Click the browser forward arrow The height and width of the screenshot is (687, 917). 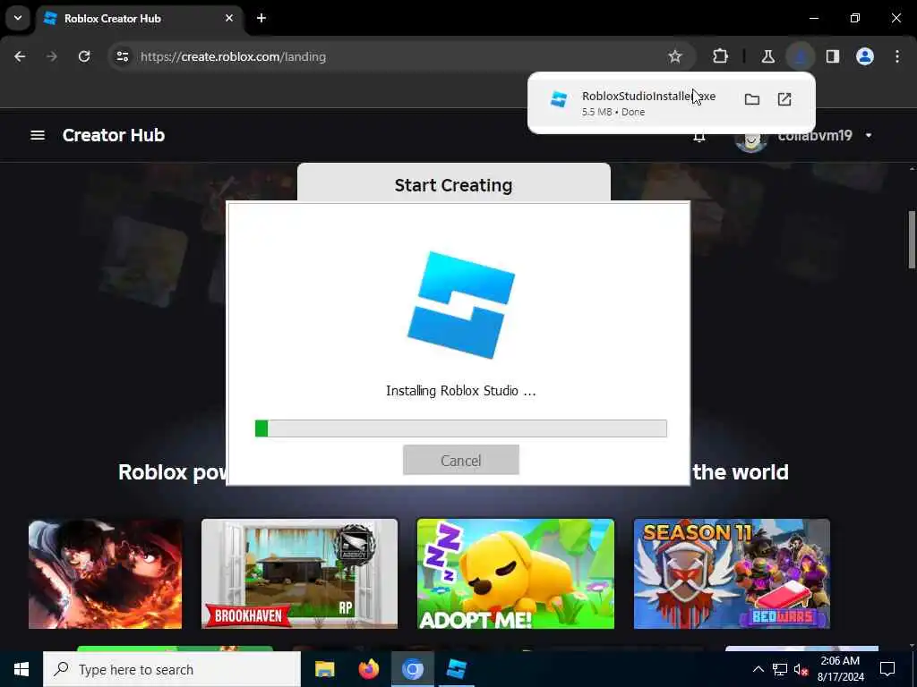52,56
